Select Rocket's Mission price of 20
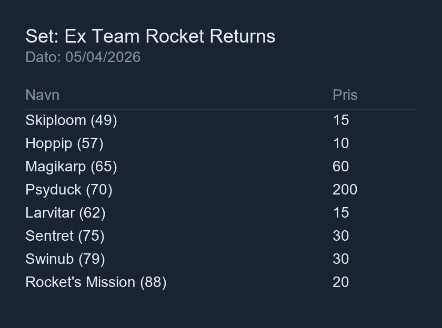Viewport: 442px width, 328px height. (x=340, y=282)
